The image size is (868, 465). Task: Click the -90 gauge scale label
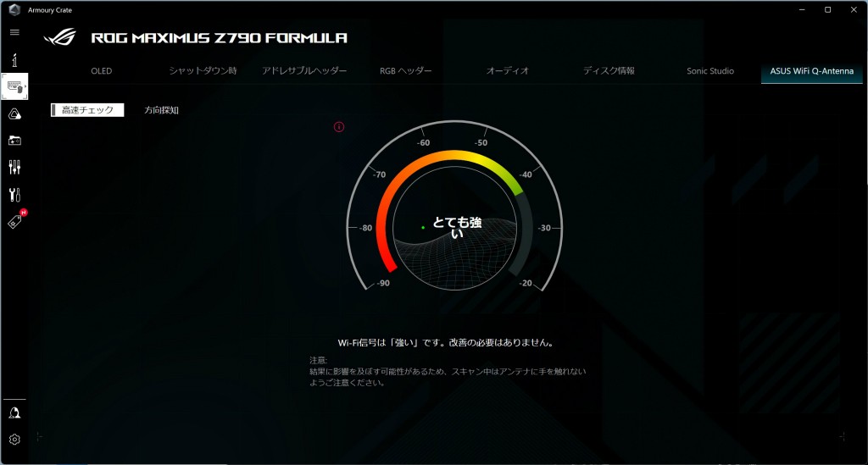[383, 283]
